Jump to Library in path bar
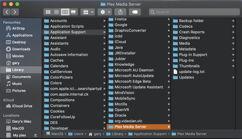 pyautogui.click(x=117, y=134)
